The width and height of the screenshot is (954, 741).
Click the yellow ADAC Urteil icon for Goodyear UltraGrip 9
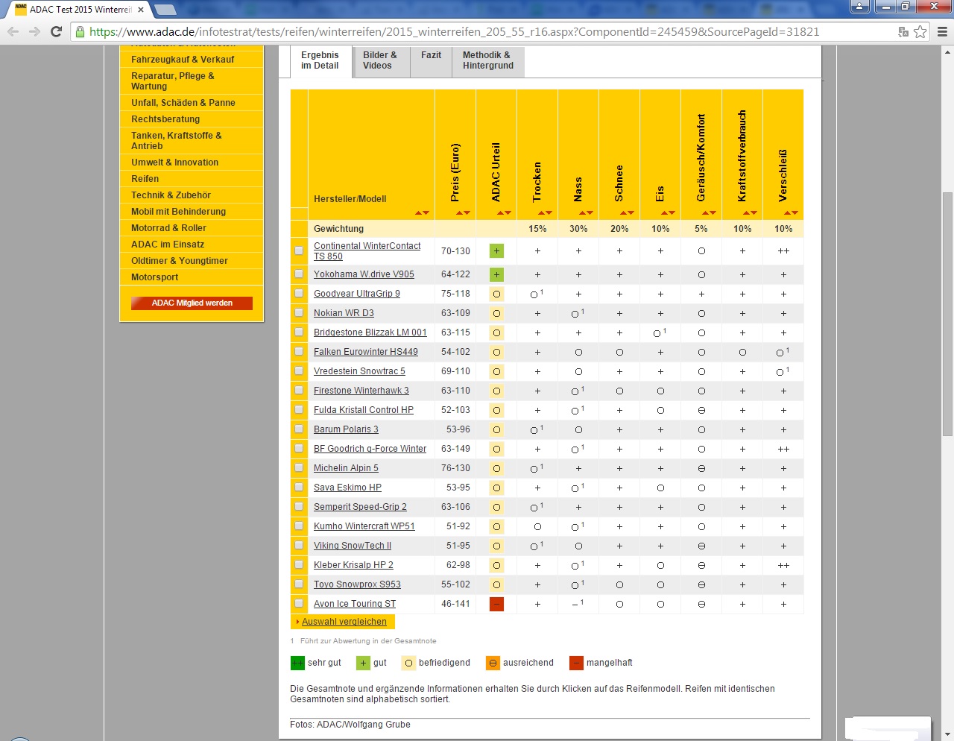tap(496, 294)
